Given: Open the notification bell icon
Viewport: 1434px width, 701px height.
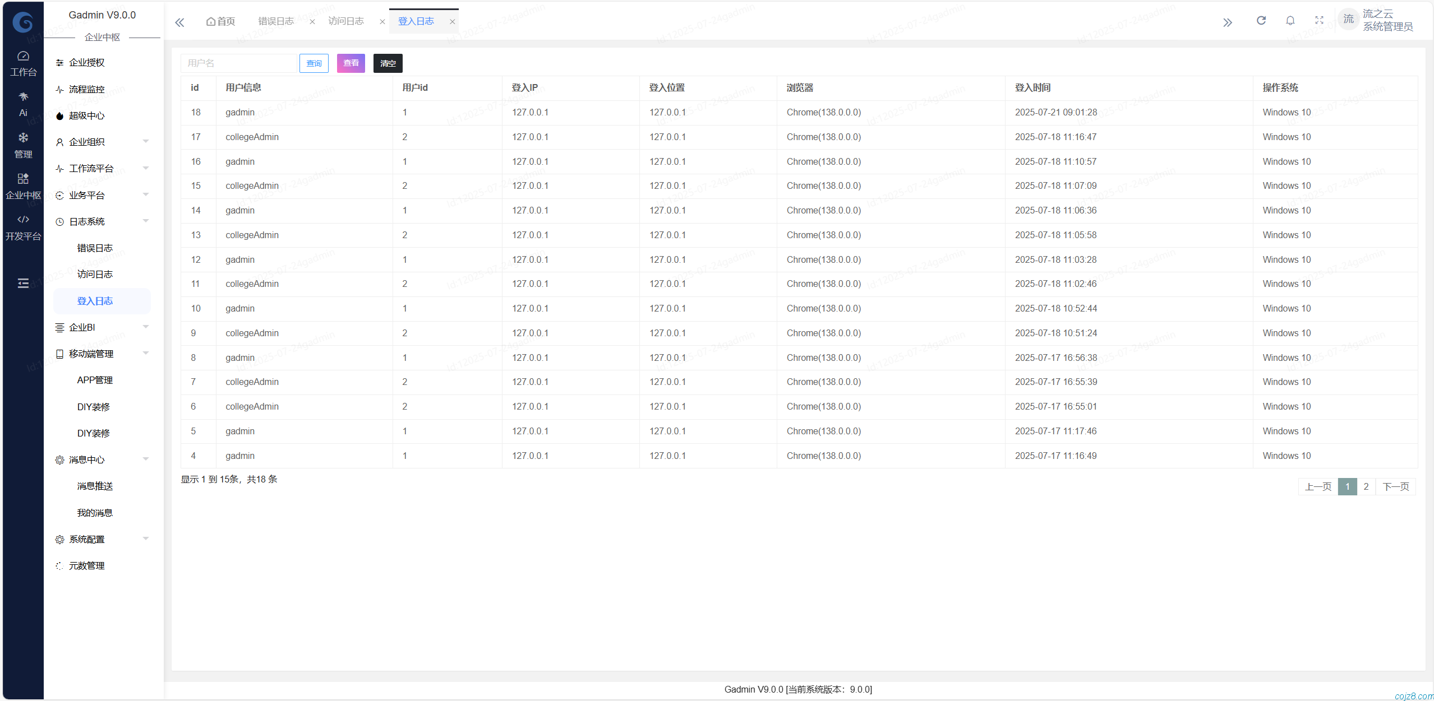Looking at the screenshot, I should 1290,21.
